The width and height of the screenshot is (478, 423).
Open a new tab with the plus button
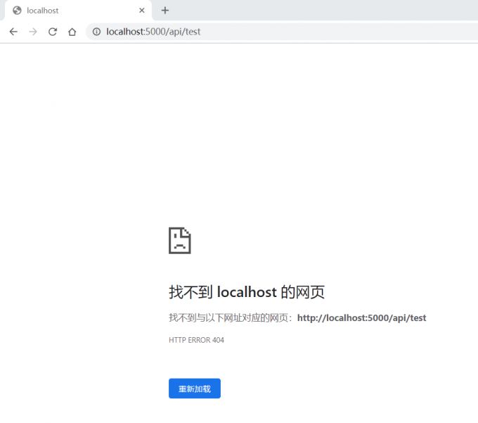(165, 11)
